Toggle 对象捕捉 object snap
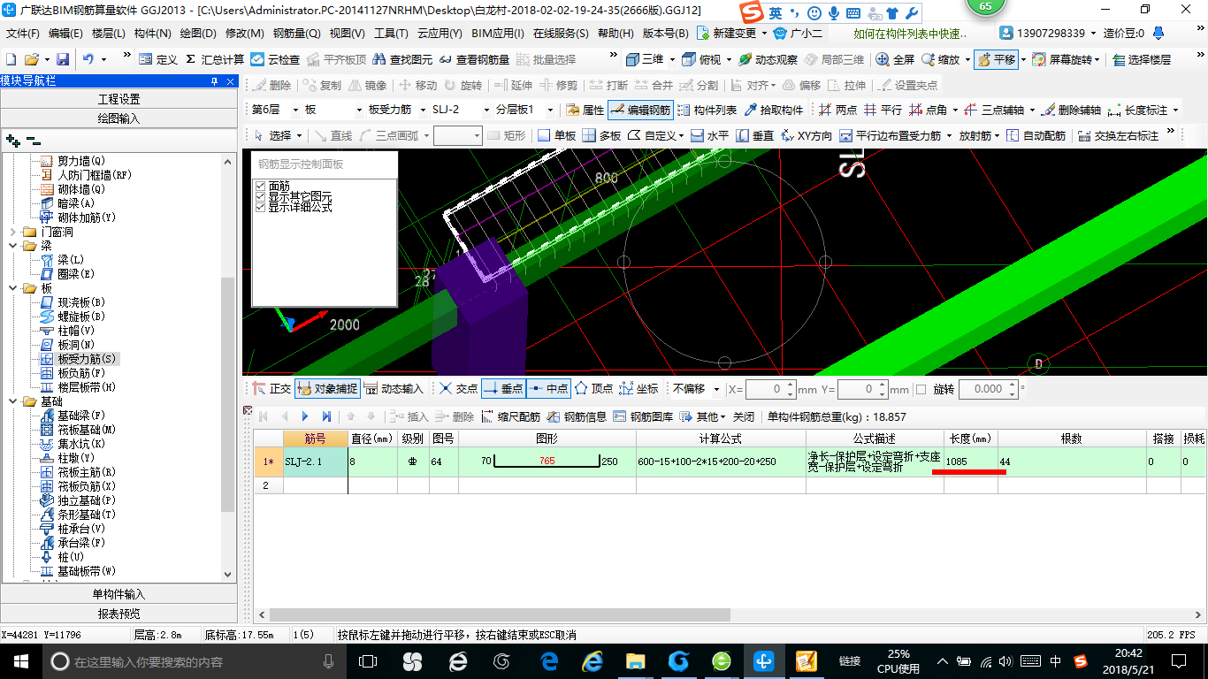This screenshot has height=679, width=1208. click(327, 389)
